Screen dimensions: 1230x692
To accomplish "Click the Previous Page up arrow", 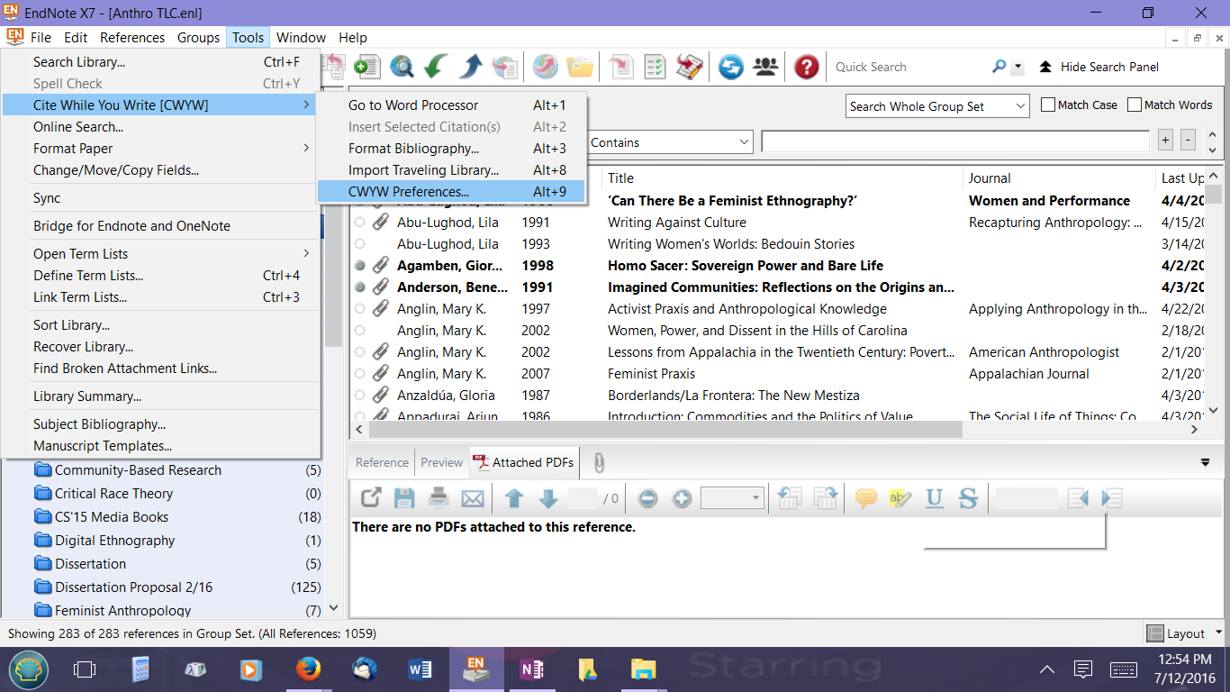I will click(x=514, y=498).
